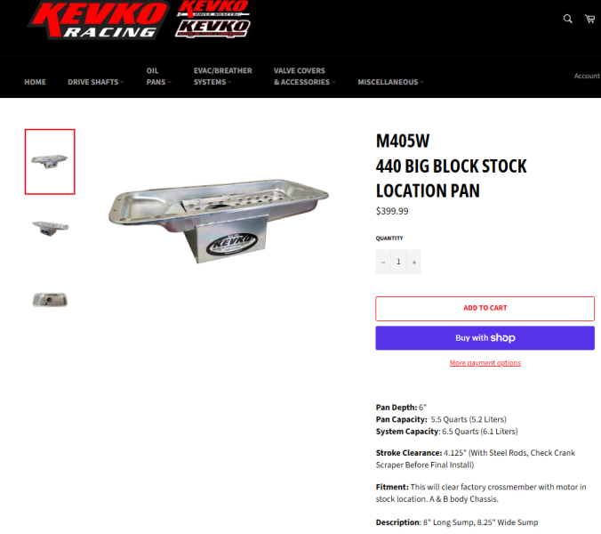Open the shopping cart icon

[589, 19]
